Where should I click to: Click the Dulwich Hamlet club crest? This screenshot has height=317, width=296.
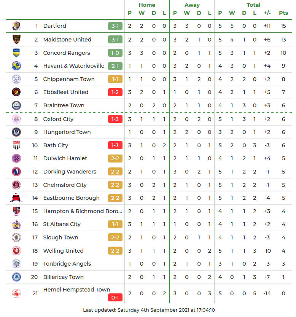point(16,158)
